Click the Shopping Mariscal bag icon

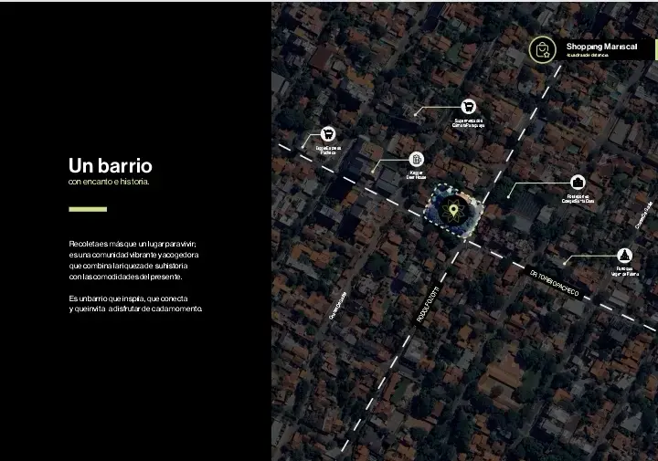[x=543, y=49]
